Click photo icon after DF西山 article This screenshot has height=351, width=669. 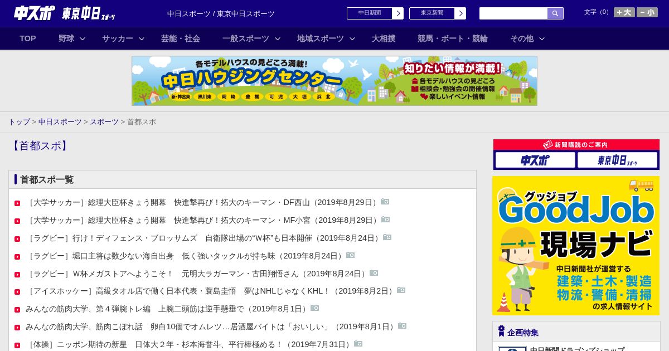click(x=385, y=202)
